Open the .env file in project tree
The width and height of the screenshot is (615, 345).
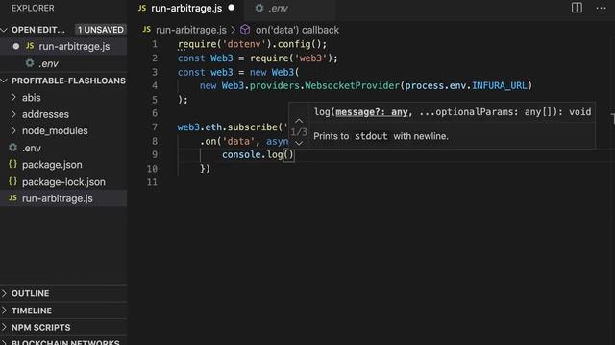pyautogui.click(x=63, y=148)
